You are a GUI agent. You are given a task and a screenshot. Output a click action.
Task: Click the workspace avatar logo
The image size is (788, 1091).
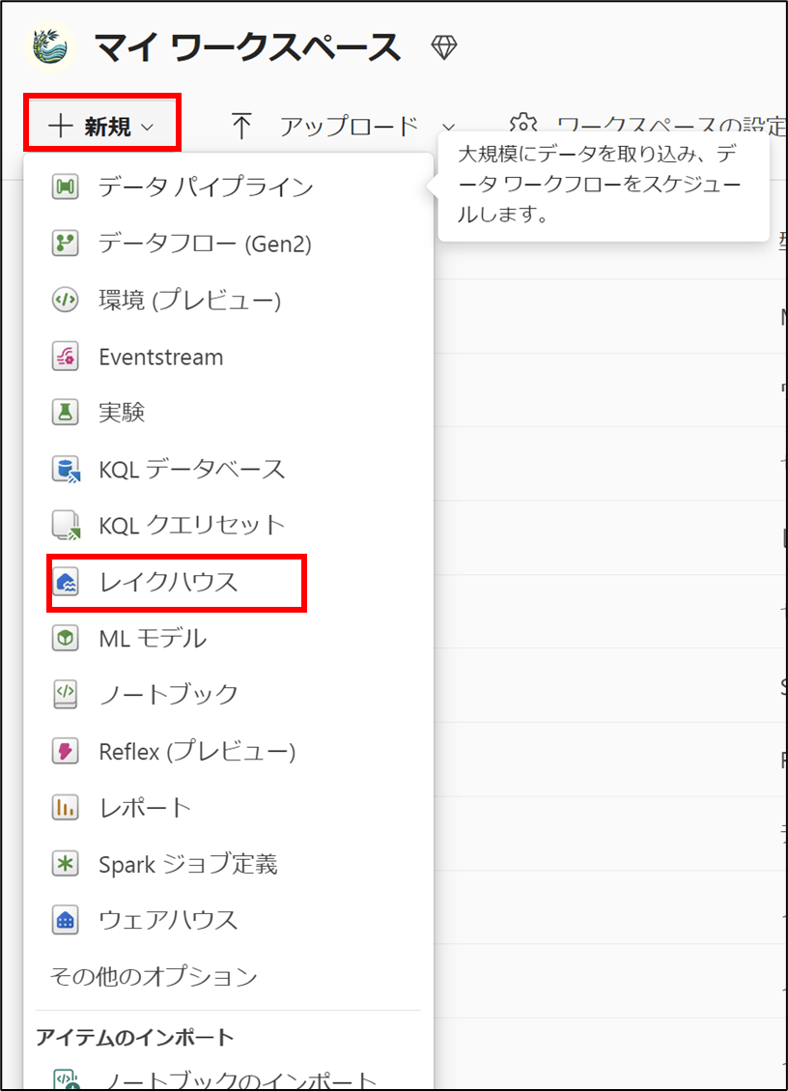(x=49, y=46)
